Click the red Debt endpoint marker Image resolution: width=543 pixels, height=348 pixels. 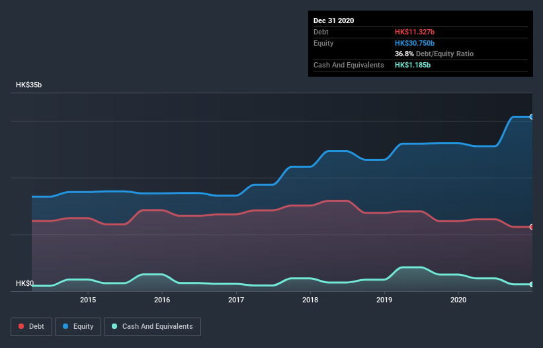[532, 227]
